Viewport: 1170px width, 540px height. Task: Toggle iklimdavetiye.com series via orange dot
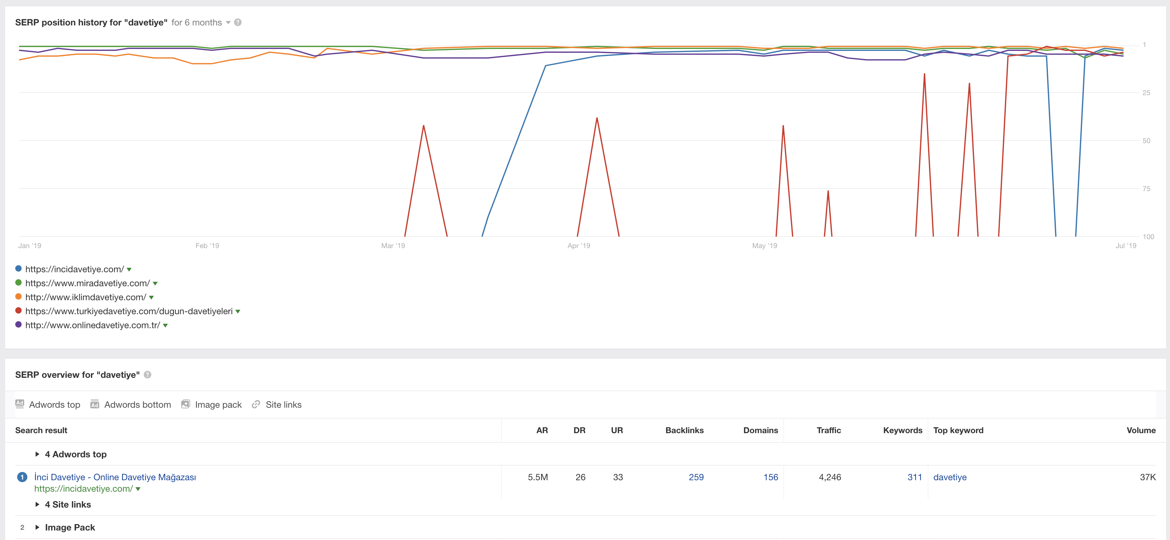coord(19,297)
